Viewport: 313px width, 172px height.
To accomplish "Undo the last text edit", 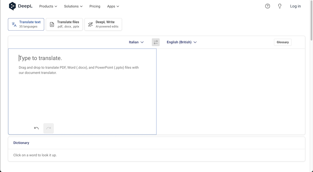I will [x=36, y=128].
